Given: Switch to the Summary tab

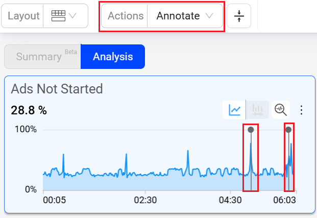Looking at the screenshot, I should coord(38,57).
